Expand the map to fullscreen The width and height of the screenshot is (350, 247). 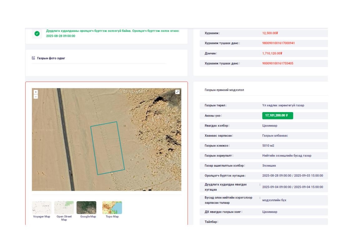[177, 92]
